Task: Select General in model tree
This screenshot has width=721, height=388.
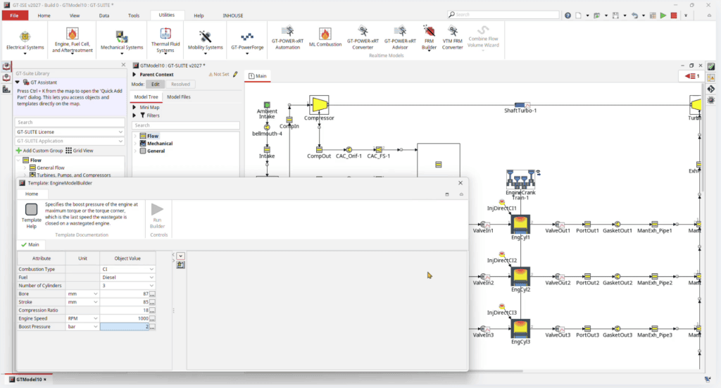Action: 156,151
